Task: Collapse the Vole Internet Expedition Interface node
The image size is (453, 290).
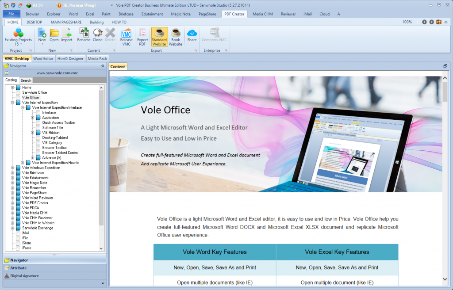Action: tap(23, 107)
